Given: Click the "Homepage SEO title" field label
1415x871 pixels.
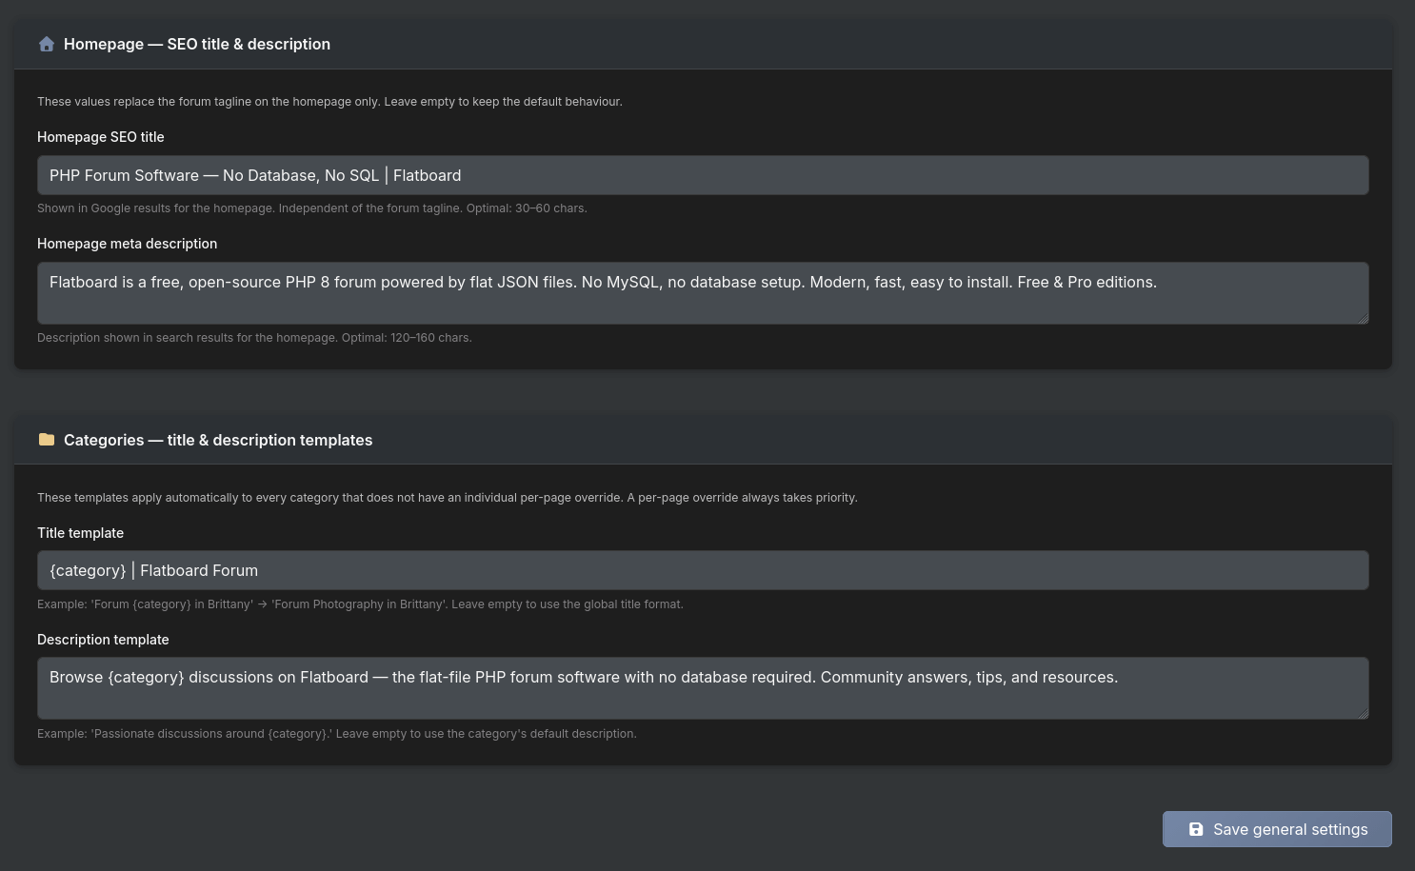Looking at the screenshot, I should (101, 137).
